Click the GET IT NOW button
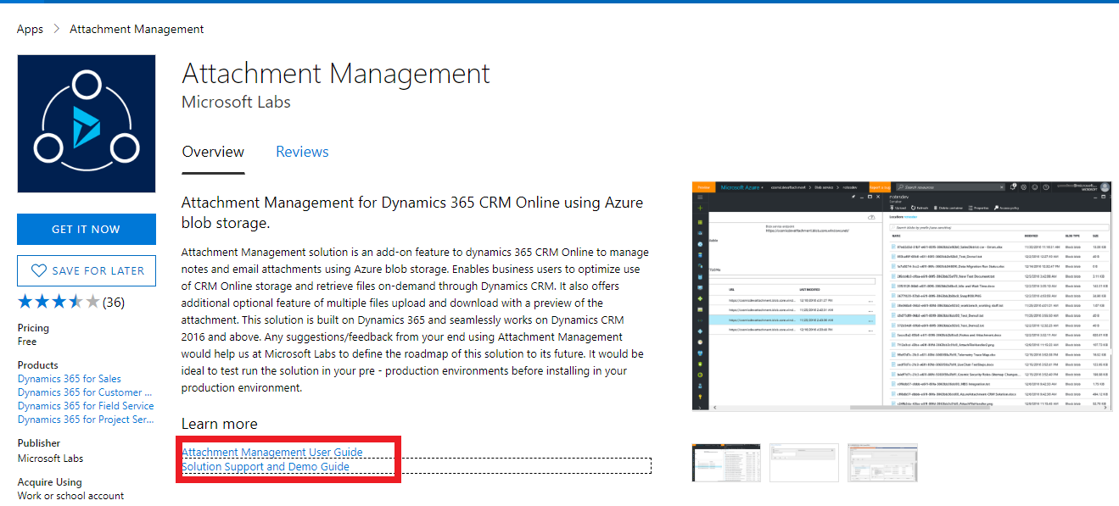1119x506 pixels. [x=87, y=229]
